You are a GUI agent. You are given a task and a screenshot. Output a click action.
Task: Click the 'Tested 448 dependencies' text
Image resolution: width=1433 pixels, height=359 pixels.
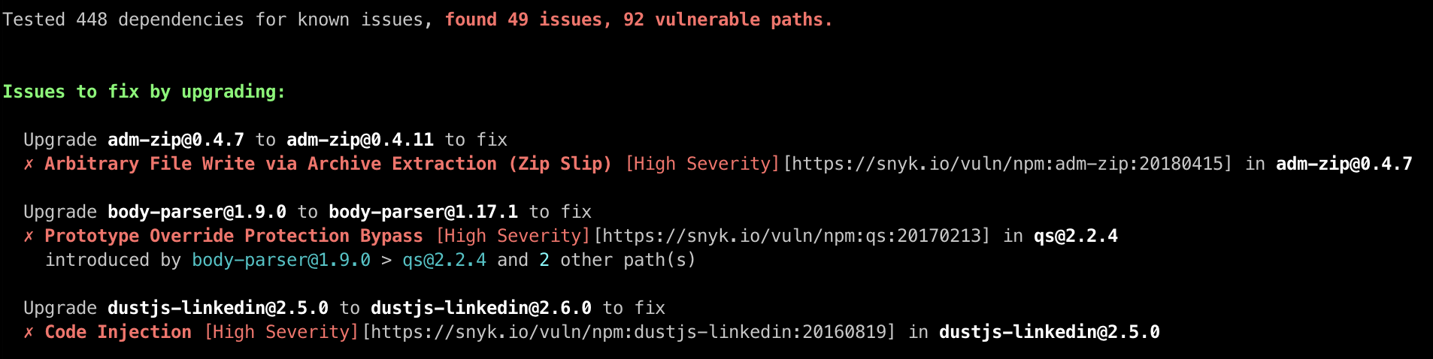[x=123, y=20]
